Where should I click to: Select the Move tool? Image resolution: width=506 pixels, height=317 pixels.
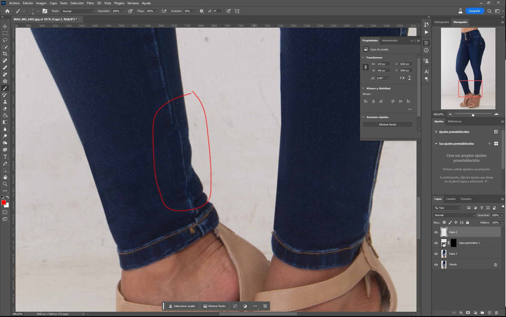tap(5, 26)
